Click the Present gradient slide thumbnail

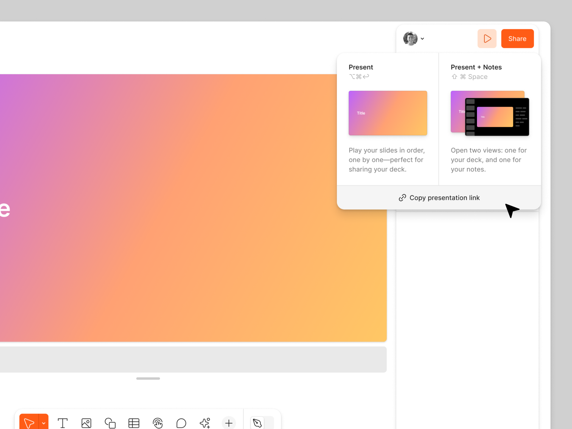[x=388, y=113]
